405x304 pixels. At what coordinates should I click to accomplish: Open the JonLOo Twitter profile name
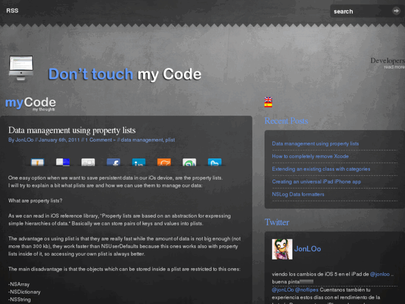point(308,249)
